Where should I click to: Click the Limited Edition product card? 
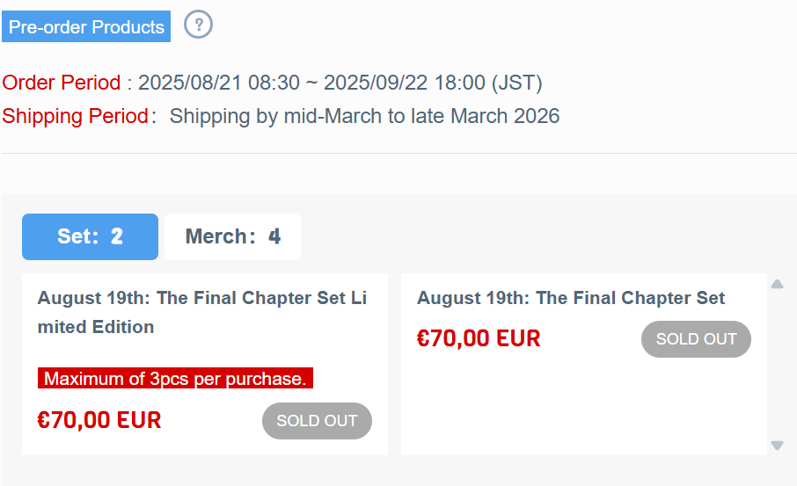(205, 364)
